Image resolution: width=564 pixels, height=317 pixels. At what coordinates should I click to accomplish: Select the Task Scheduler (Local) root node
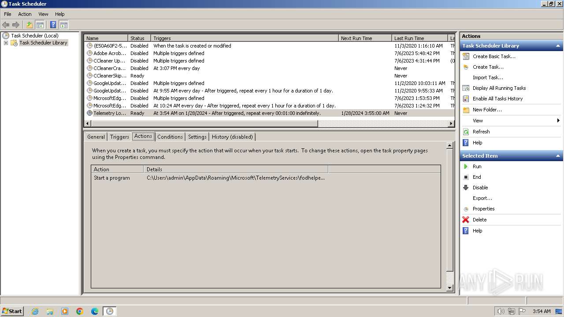(x=35, y=36)
